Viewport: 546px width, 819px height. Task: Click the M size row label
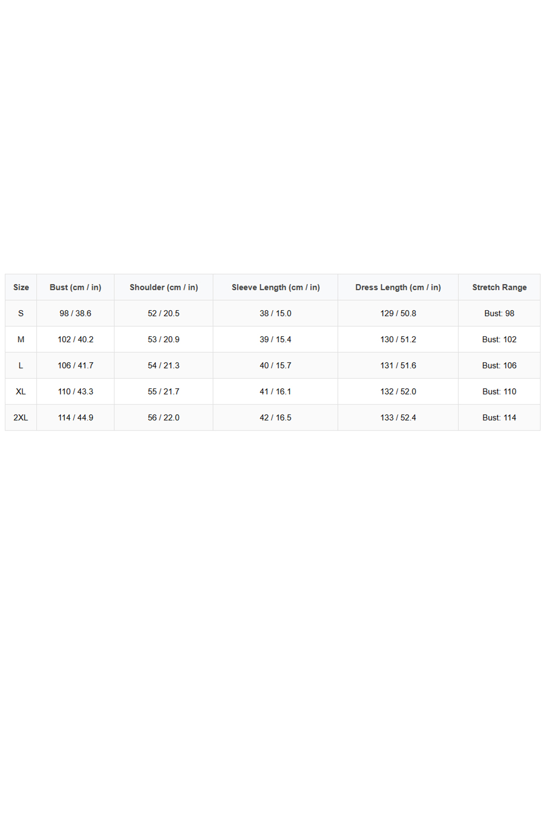coord(21,340)
